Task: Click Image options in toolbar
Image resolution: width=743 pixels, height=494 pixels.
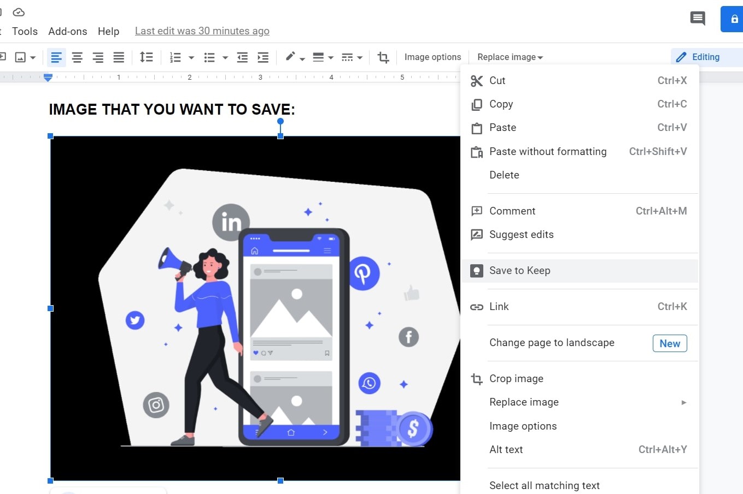Action: (432, 57)
